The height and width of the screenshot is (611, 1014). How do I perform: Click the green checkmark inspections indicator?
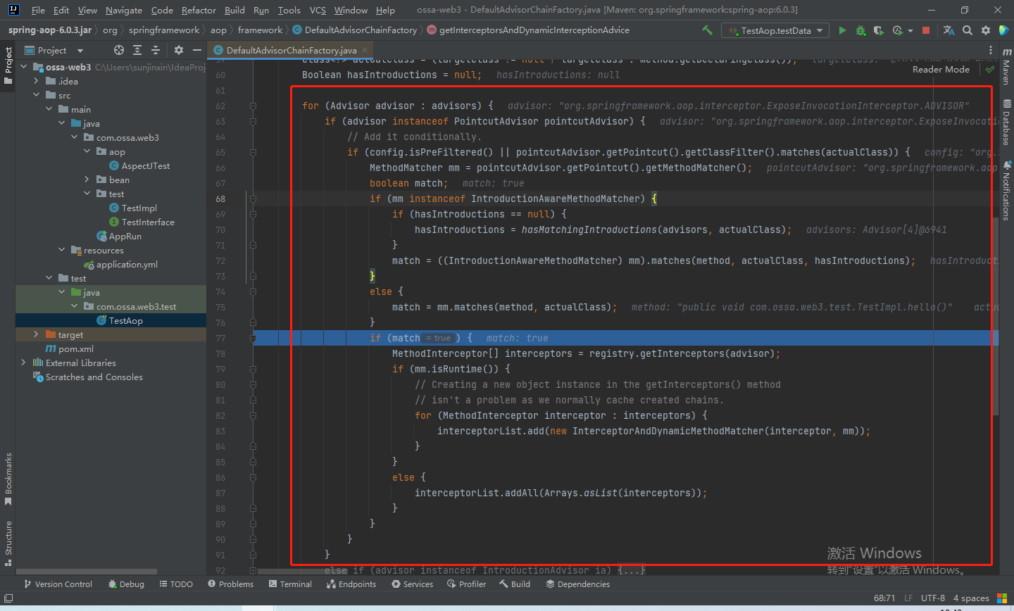pos(990,70)
